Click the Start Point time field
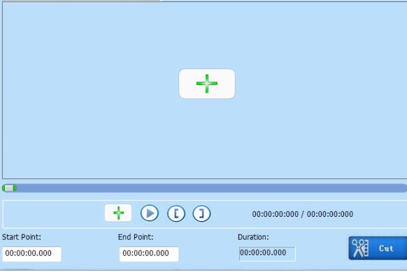Image resolution: width=407 pixels, height=272 pixels. 31,254
